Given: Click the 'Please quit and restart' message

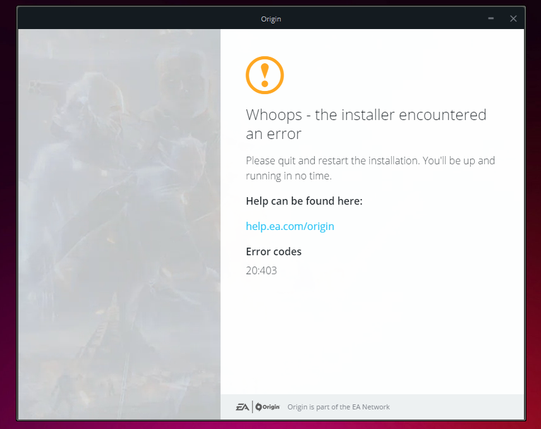Looking at the screenshot, I should pyautogui.click(x=370, y=168).
